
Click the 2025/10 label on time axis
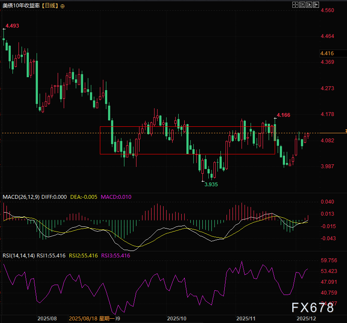point(177,319)
